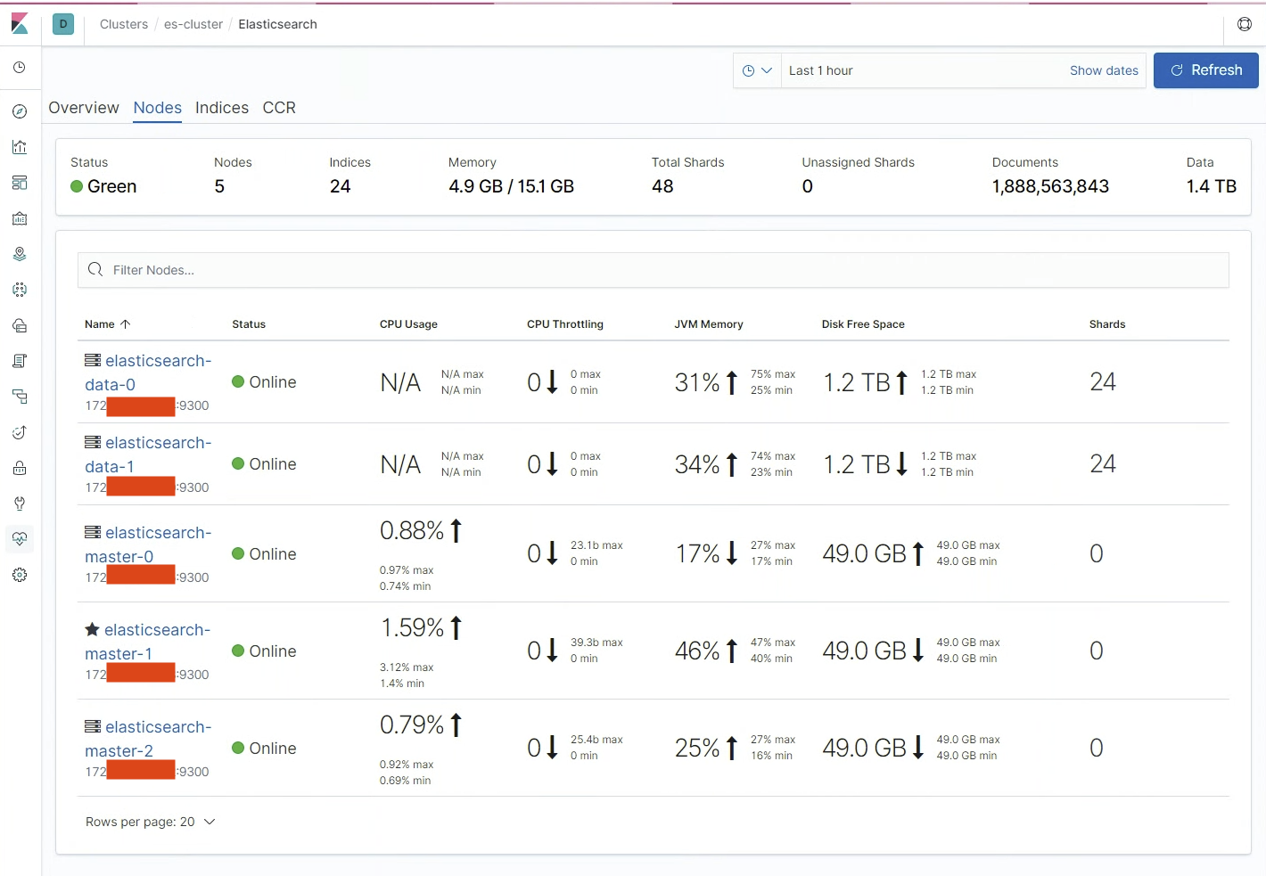Open elasticsearch-master-0 node link
The image size is (1266, 876).
[148, 544]
